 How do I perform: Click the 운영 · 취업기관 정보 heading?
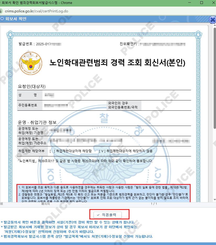pos(37,122)
